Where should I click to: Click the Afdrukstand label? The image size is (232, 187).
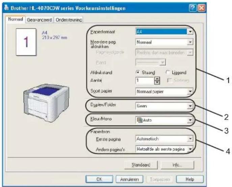pos(101,73)
